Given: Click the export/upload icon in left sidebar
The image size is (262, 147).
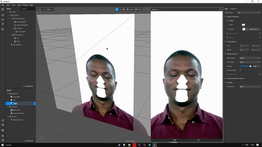Looking at the screenshot, I should 3,125.
